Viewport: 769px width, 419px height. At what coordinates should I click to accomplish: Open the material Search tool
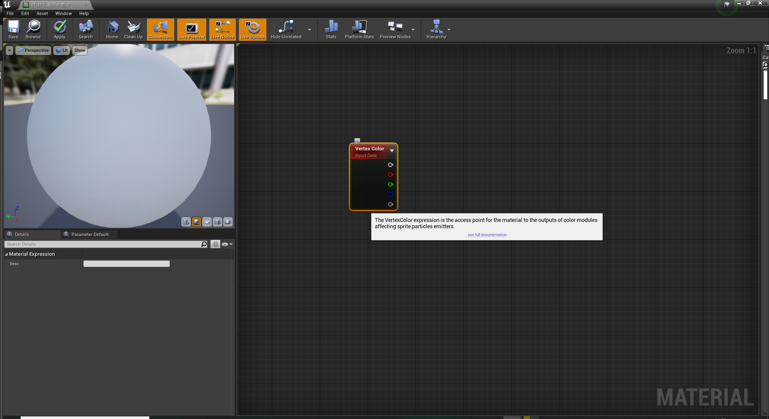pyautogui.click(x=86, y=29)
